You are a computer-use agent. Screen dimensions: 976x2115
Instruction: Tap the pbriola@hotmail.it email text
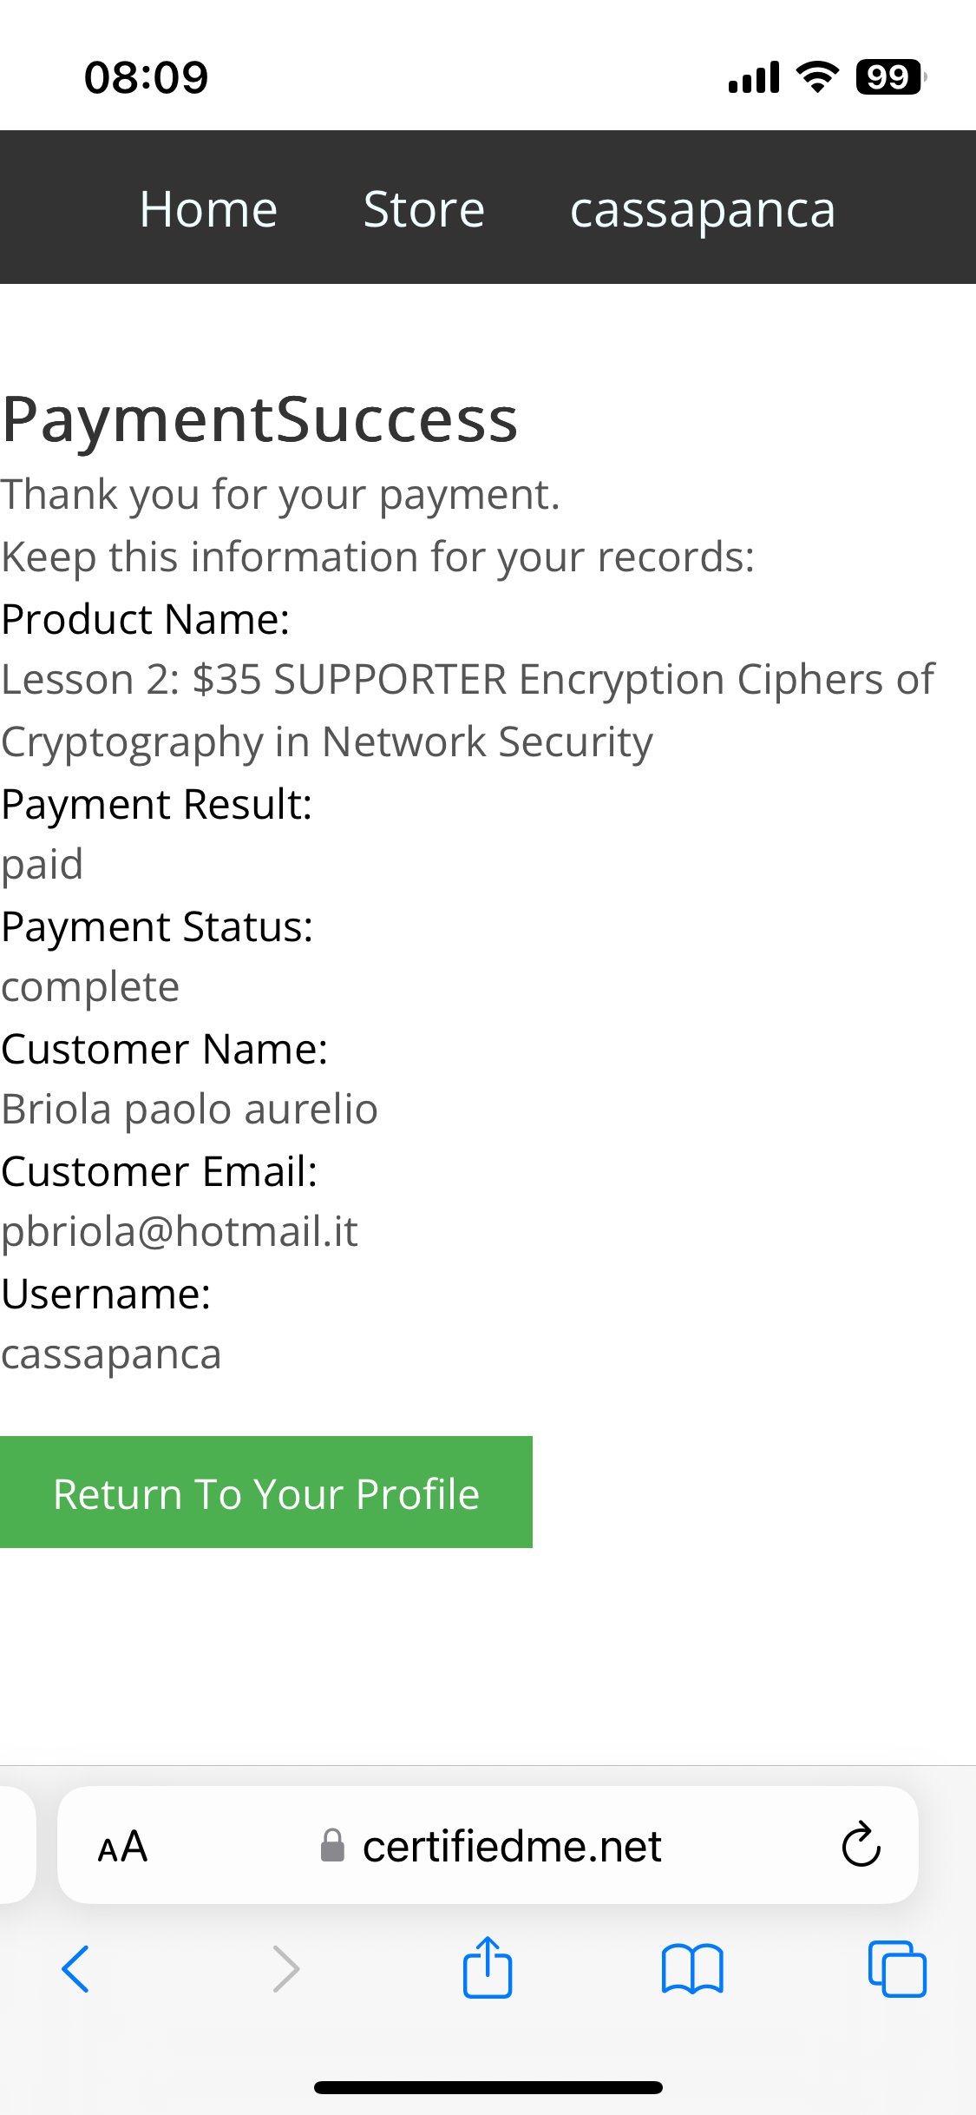[180, 1232]
